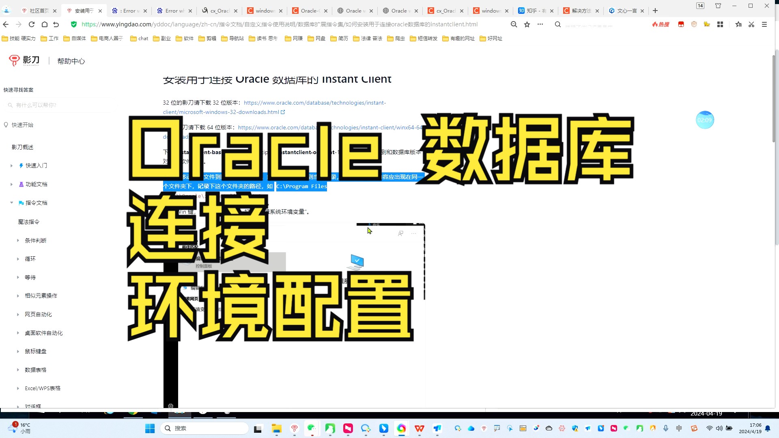
Task: Collapse the 指令文档 section
Action: (x=11, y=203)
